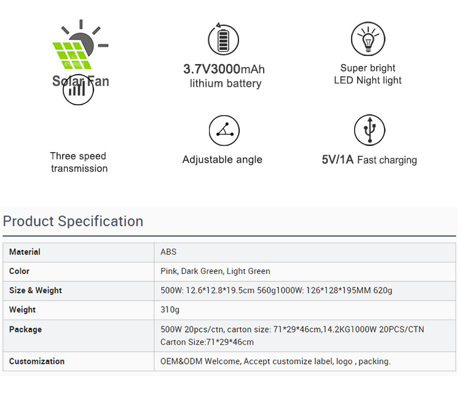
Task: Click the ABS material value cell
Action: point(168,252)
